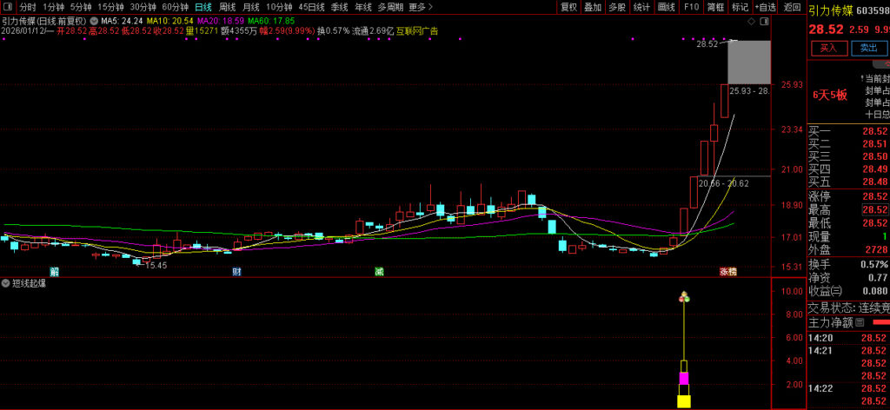Click the yellow bar in the indicator
Viewport: 890px width, 410px height.
coord(684,400)
